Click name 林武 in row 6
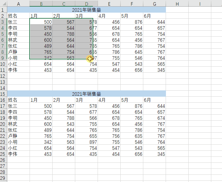222x182 pixels. (18, 40)
